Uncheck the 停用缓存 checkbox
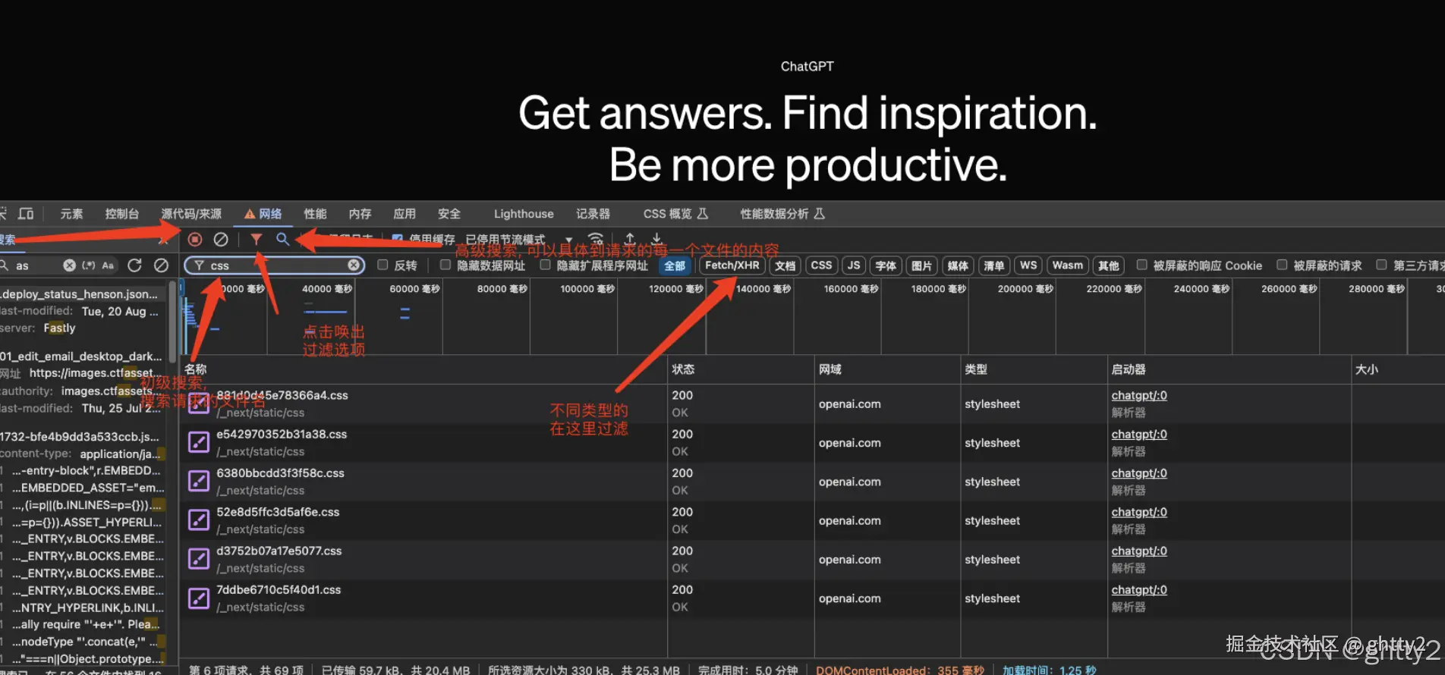Image resolution: width=1445 pixels, height=675 pixels. [x=397, y=239]
